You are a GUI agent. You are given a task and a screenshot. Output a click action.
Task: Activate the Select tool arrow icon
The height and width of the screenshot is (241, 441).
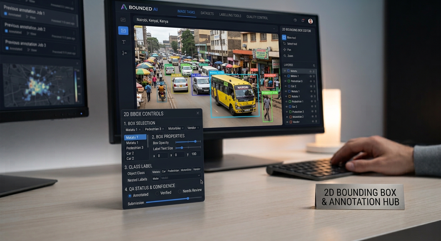coord(284,44)
